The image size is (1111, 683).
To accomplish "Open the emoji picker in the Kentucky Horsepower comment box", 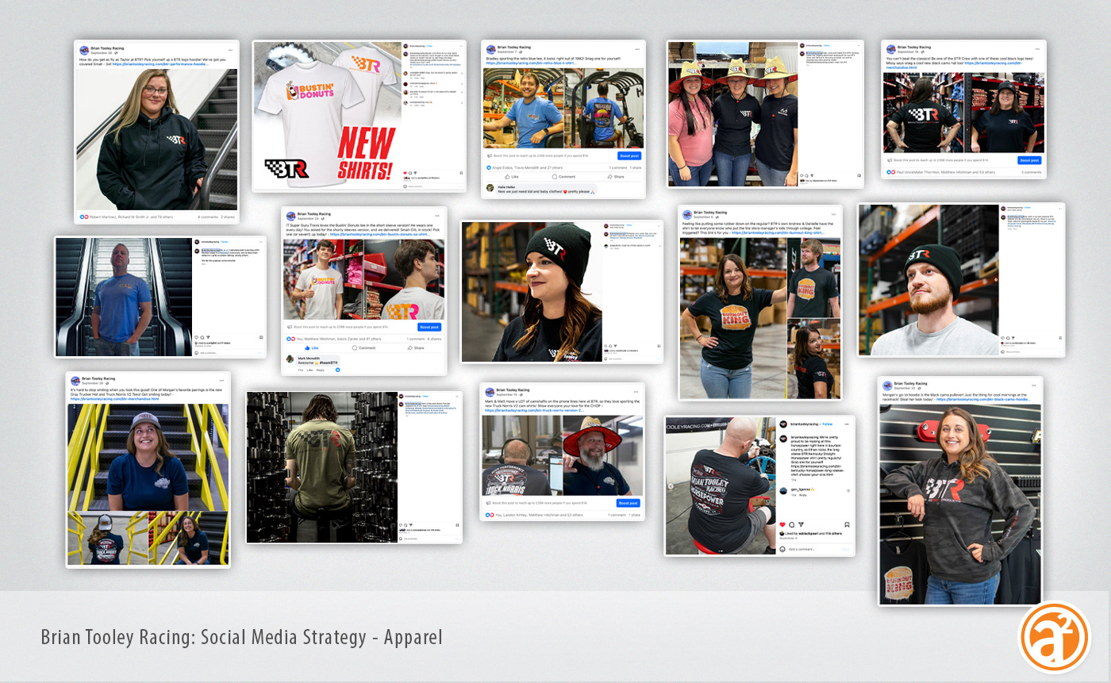I will point(782,549).
